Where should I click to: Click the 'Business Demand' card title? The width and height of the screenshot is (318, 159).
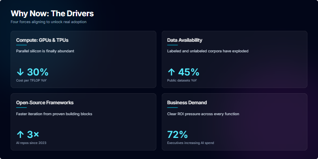[187, 103]
